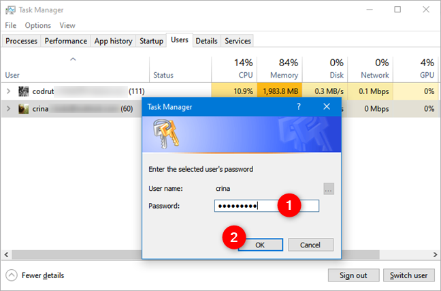Click the crina name in the user list

click(40, 109)
